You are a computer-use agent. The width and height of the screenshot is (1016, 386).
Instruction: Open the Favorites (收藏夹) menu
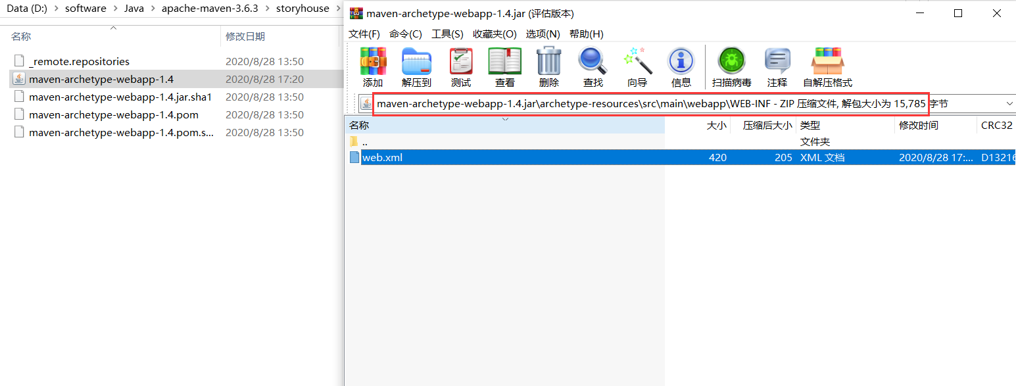495,34
